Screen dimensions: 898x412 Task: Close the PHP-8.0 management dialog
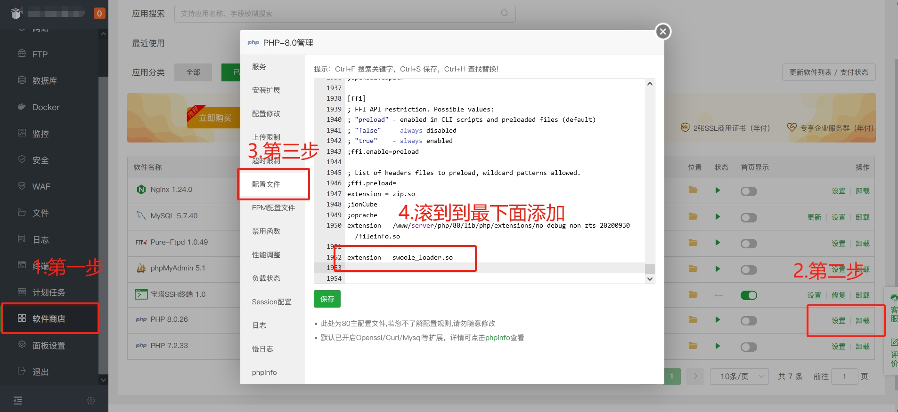[663, 32]
